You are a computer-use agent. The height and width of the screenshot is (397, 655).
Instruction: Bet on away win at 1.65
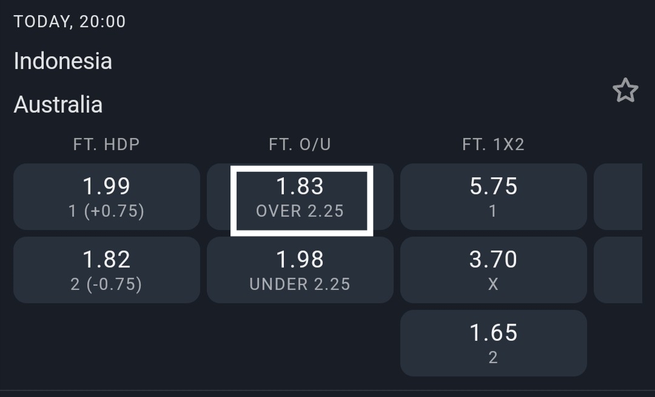pyautogui.click(x=494, y=343)
